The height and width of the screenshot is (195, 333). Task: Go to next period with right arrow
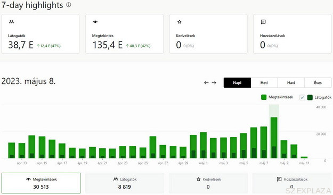click(214, 82)
